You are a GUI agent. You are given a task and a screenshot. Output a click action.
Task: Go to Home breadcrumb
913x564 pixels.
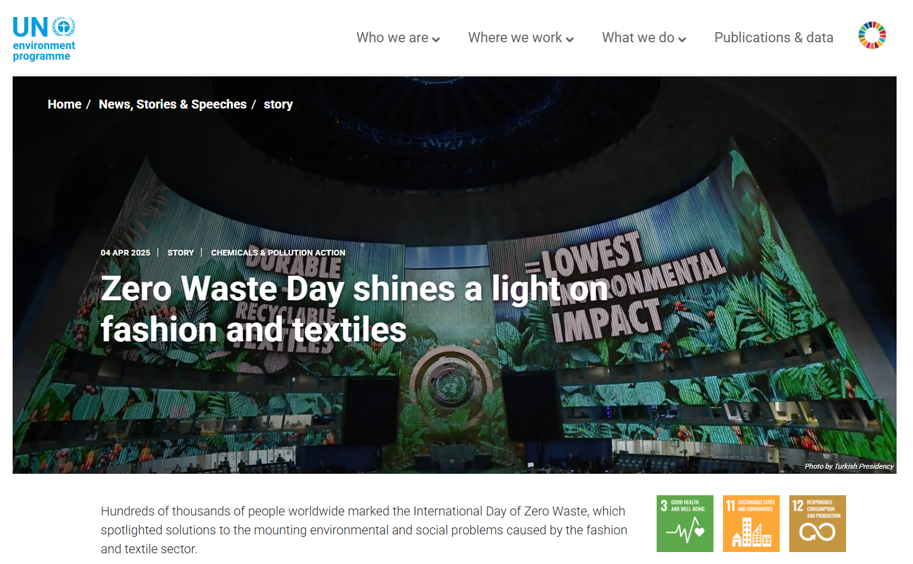[64, 104]
